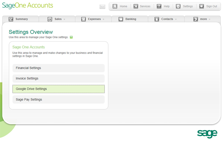Viewport: 223px width, 141px height.
Task: Open the Sales tab label
Action: [58, 19]
